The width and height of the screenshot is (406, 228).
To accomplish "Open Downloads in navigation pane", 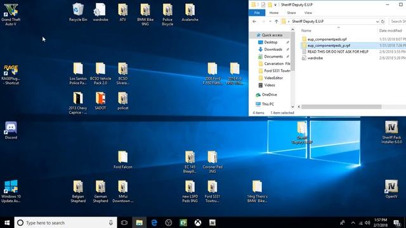I will (273, 49).
